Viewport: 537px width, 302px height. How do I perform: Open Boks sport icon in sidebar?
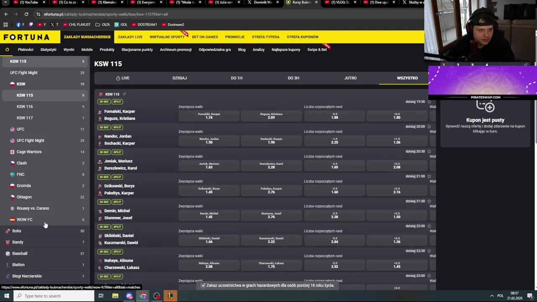[8, 231]
